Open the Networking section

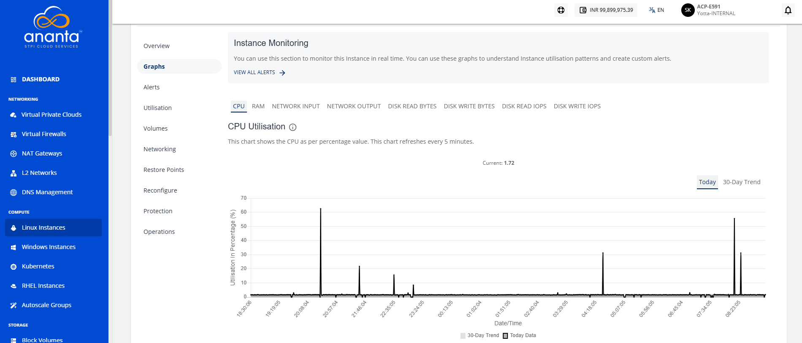[x=160, y=149]
